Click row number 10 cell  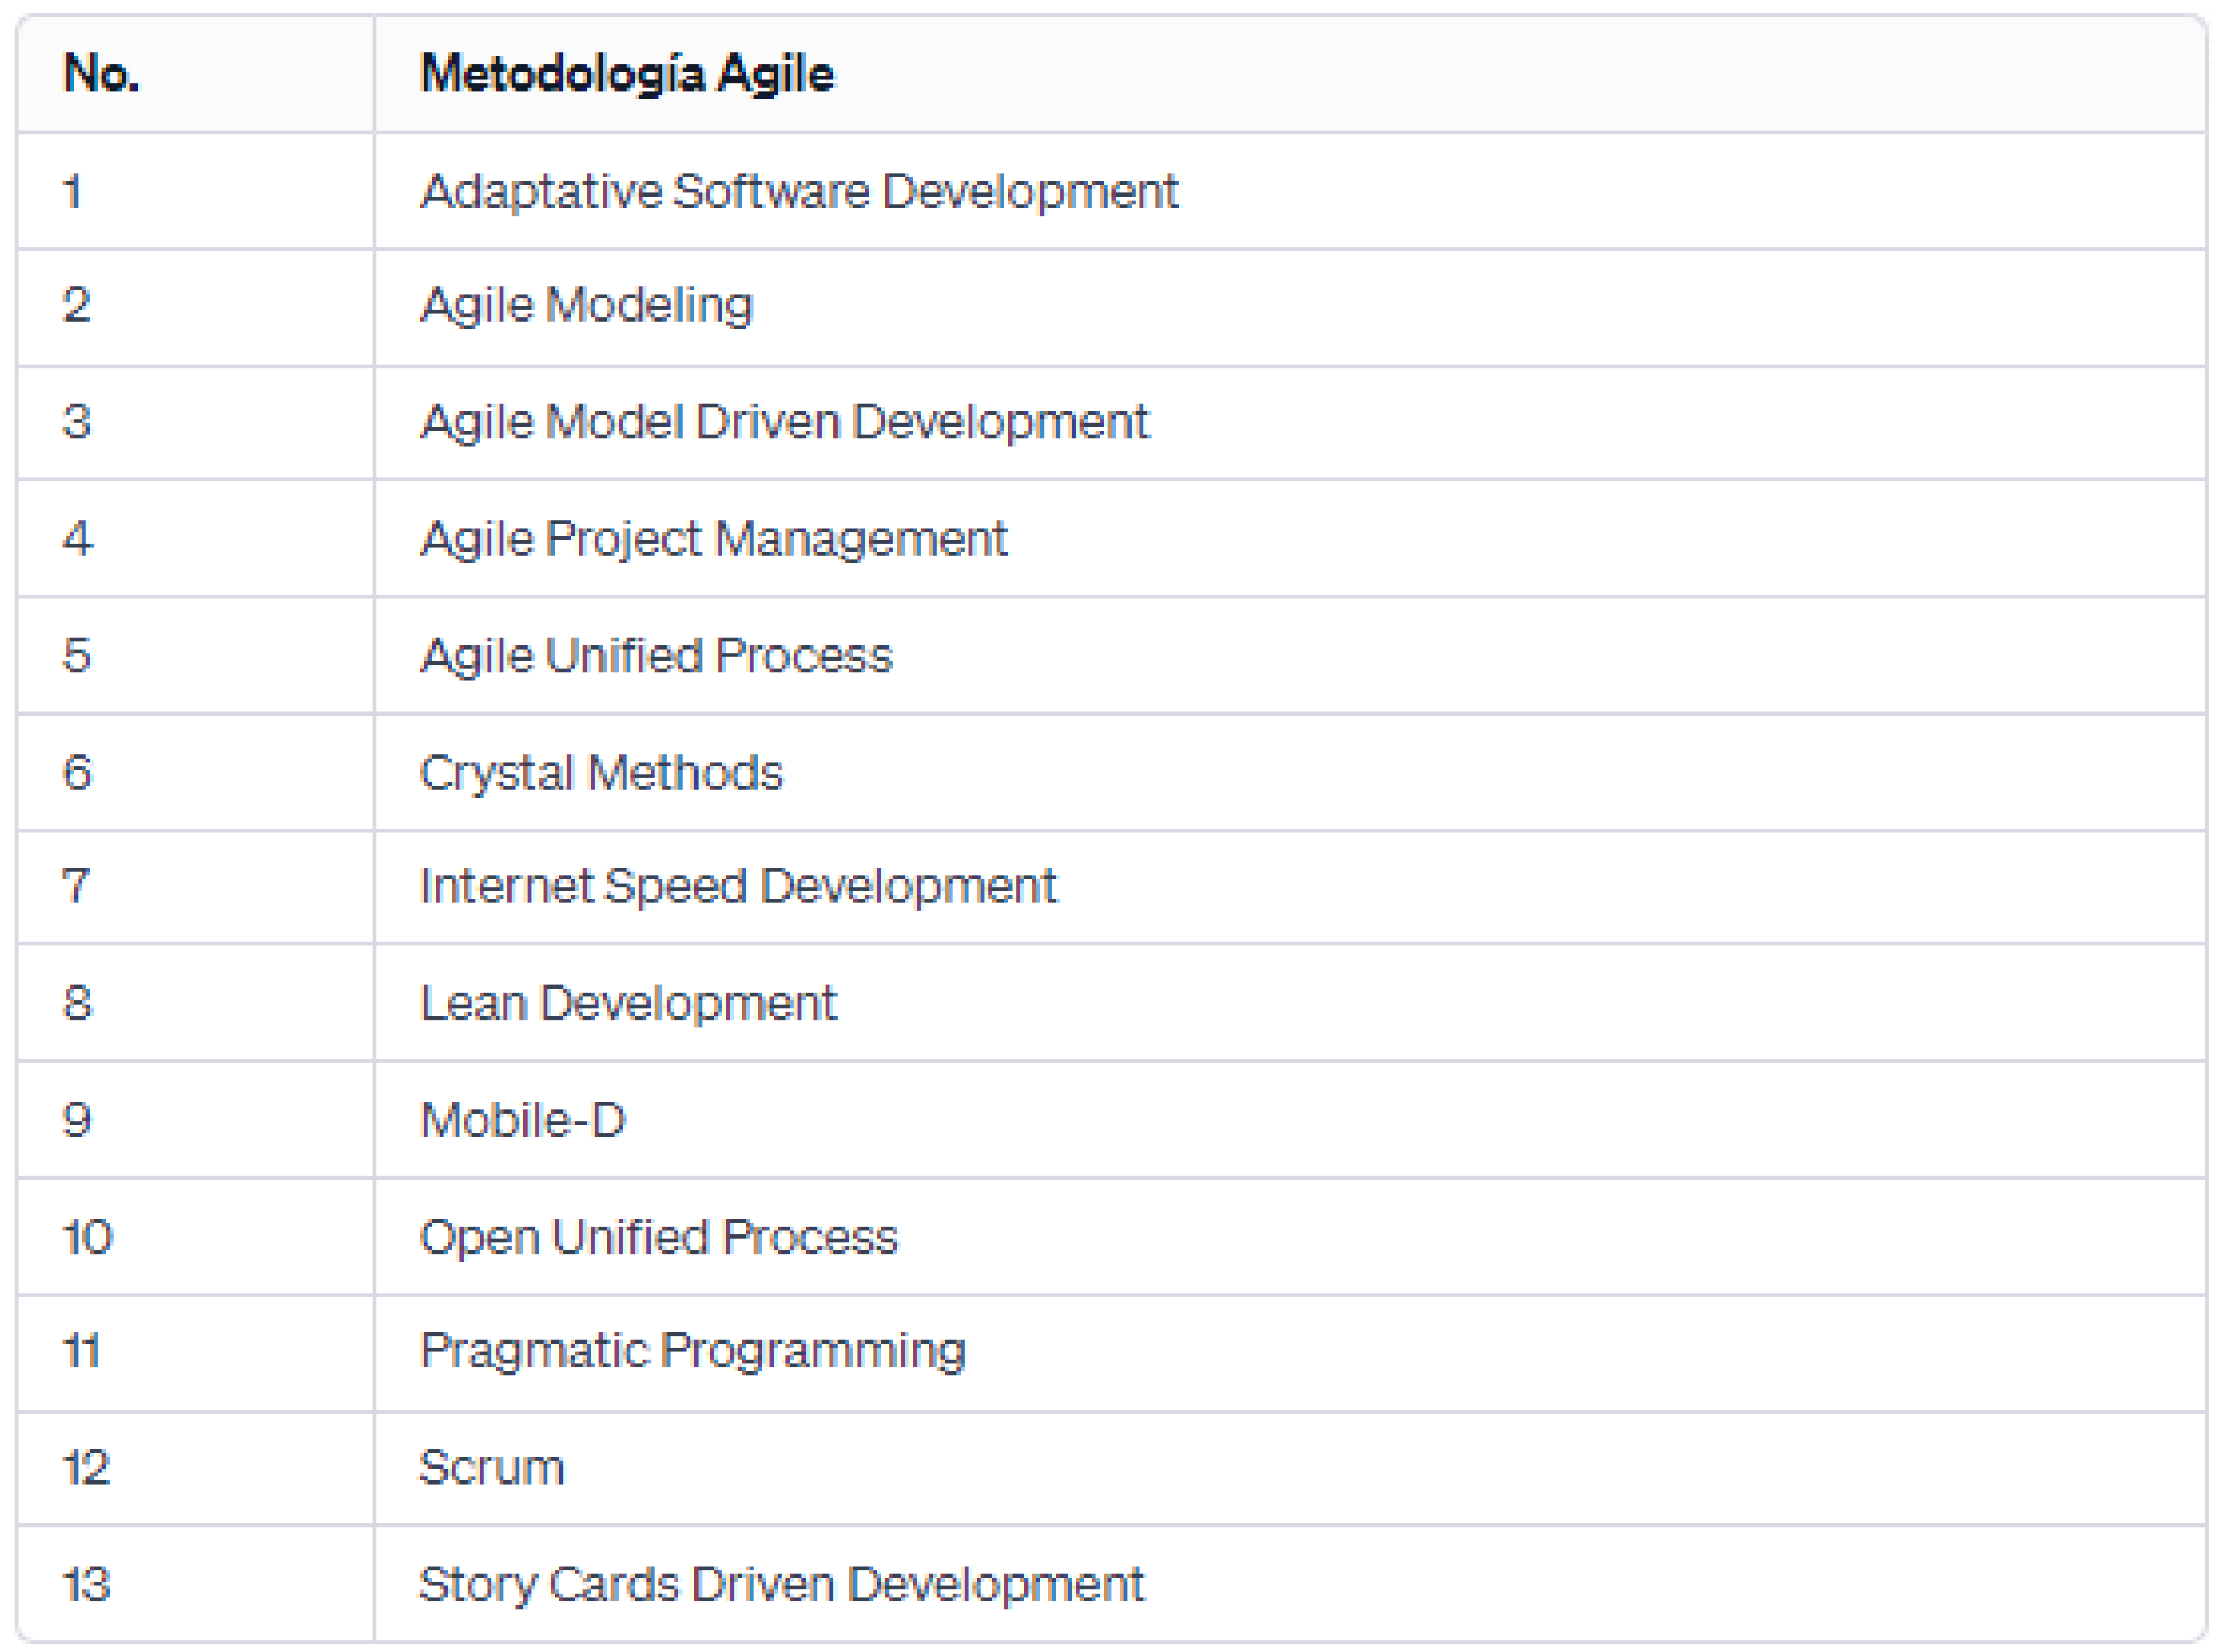click(88, 1237)
